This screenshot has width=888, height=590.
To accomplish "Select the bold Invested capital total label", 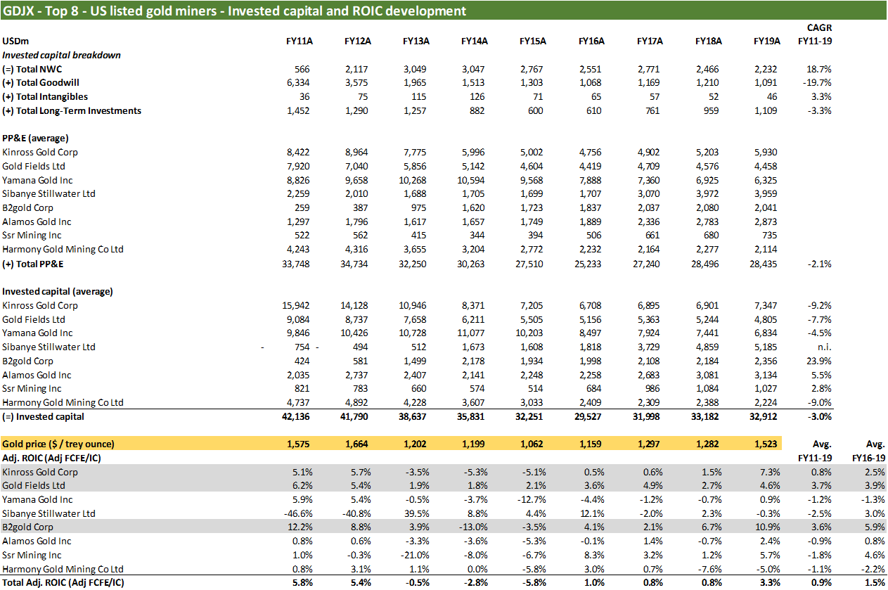I will coord(44,417).
